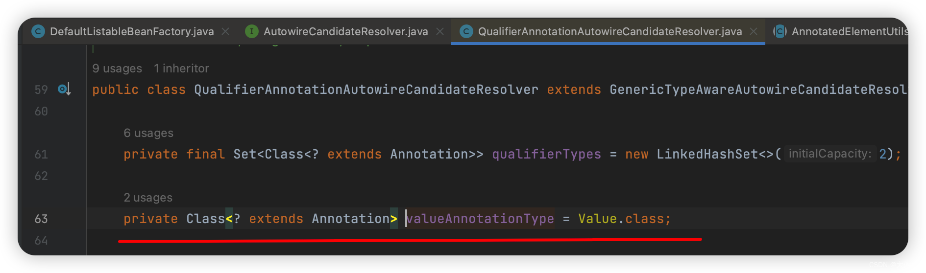Viewport: 926px width, 273px height.
Task: Click the QualifierAnnotationAutowireCandidateResolver.java class file icon
Action: tap(466, 32)
